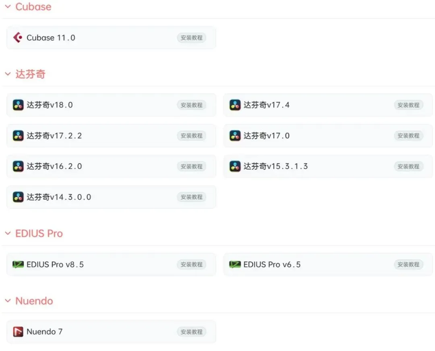The height and width of the screenshot is (351, 435).
Task: Select the EDIUS Pro v6.5 text
Action: 272,264
